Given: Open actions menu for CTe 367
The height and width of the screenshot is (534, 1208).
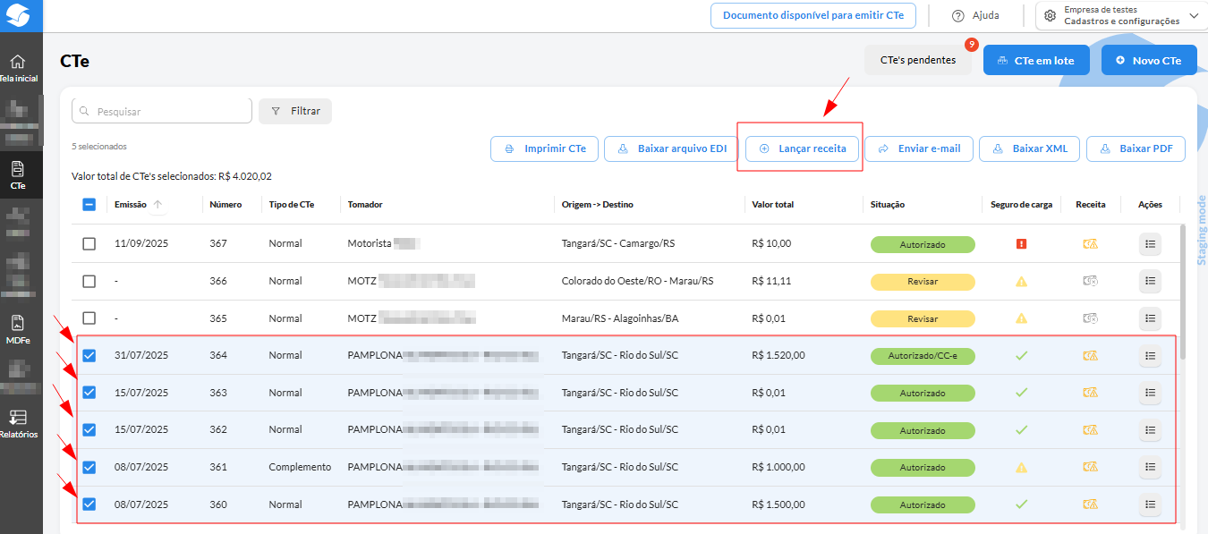Looking at the screenshot, I should (x=1150, y=243).
